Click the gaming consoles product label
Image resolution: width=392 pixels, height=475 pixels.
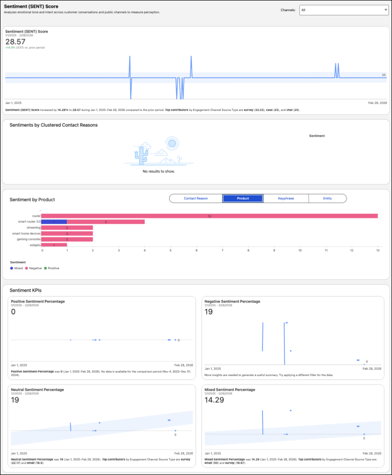[x=29, y=239]
